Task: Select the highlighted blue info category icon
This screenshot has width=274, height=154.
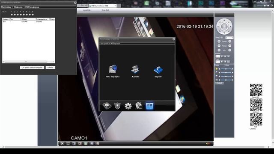Action: (149, 106)
